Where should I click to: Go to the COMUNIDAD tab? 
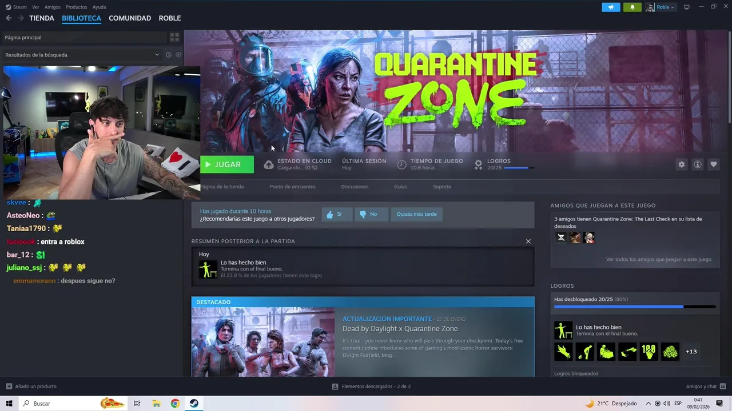click(130, 18)
